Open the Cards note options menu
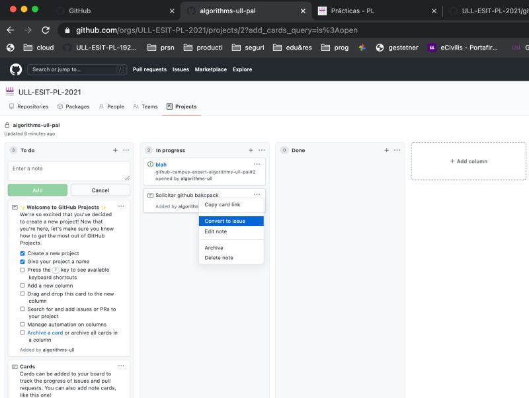 pyautogui.click(x=121, y=366)
